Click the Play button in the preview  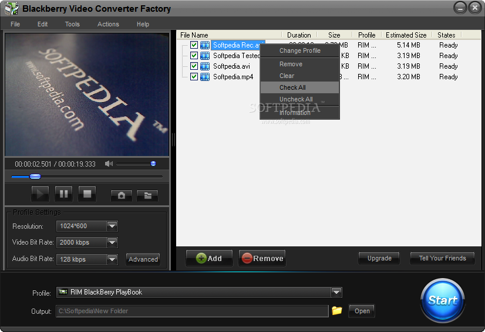click(40, 194)
